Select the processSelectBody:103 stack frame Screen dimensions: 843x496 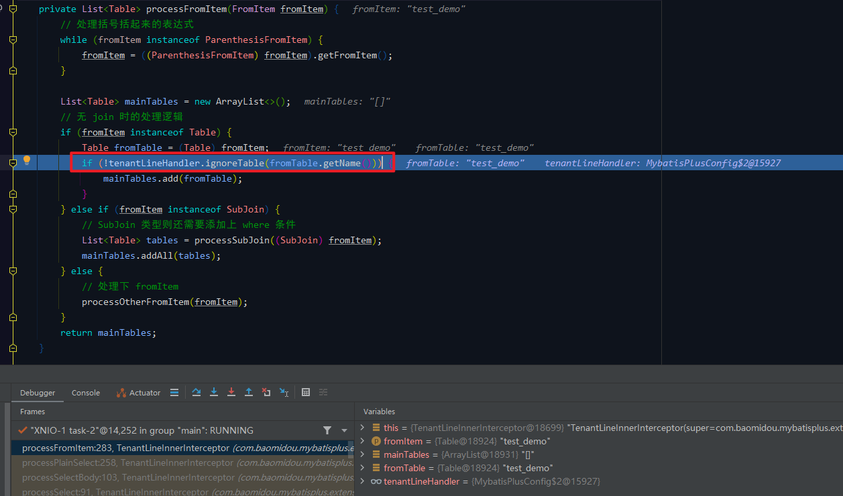point(182,478)
